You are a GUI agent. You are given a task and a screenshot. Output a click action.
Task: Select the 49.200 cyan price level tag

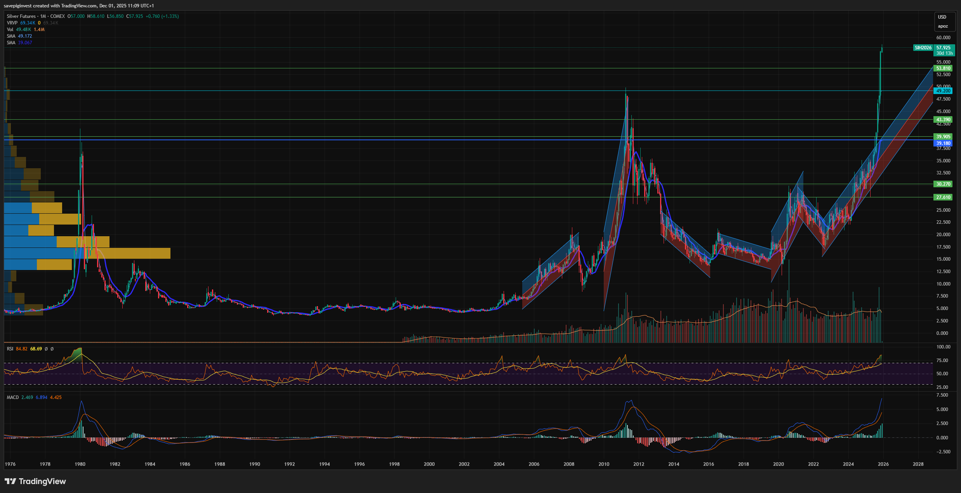click(x=943, y=91)
